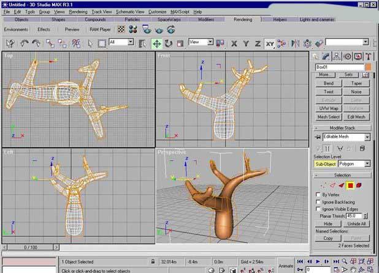Toggle the key mode key icon
This screenshot has width=379, height=273.
(x=301, y=269)
